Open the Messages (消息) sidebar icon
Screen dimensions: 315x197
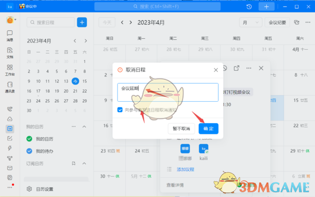coord(9,36)
